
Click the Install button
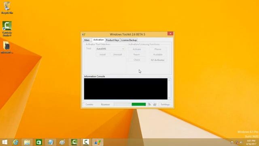[102, 54]
